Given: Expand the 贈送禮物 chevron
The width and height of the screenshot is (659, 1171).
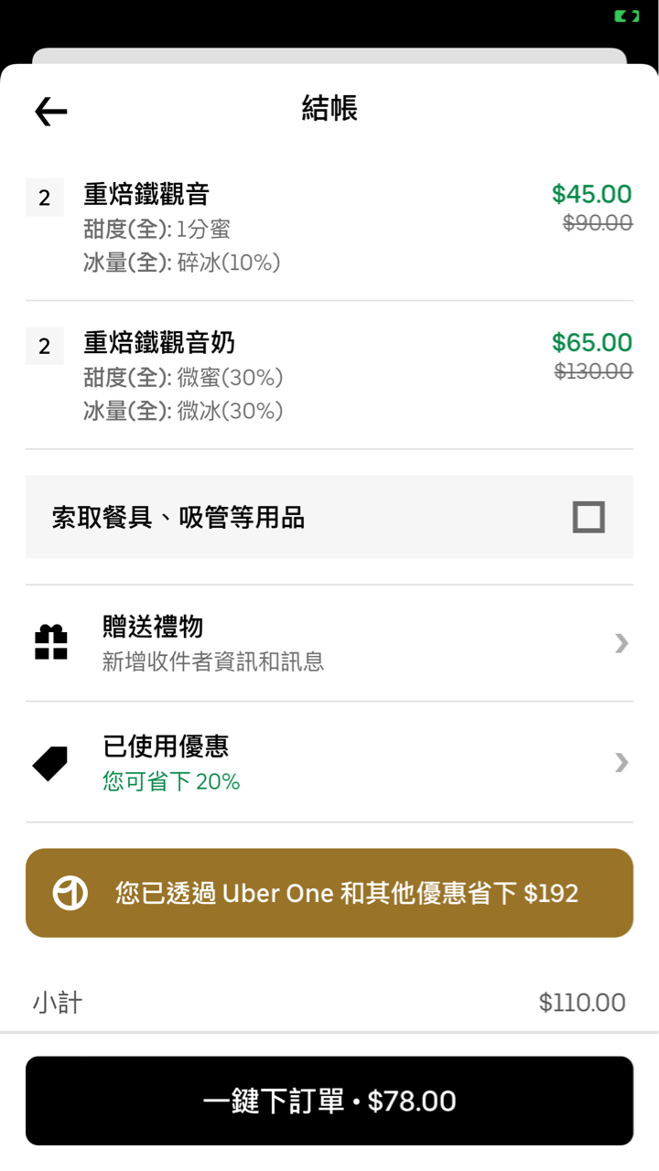Looking at the screenshot, I should 621,643.
